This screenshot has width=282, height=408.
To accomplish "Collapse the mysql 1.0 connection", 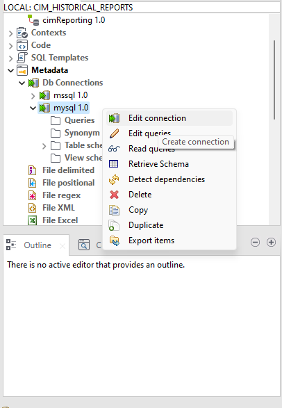I will 33,108.
